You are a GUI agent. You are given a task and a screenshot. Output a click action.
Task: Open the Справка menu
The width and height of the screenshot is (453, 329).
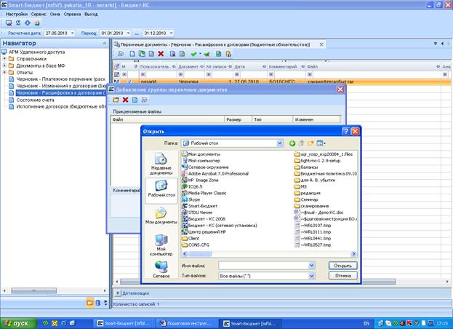(72, 14)
